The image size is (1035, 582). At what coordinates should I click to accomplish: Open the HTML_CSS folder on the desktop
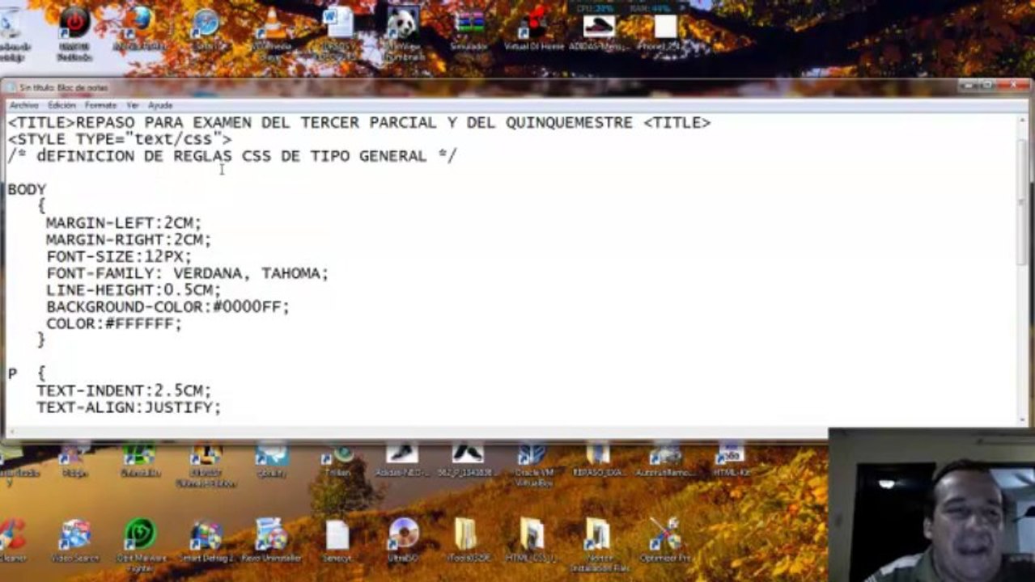coord(532,540)
